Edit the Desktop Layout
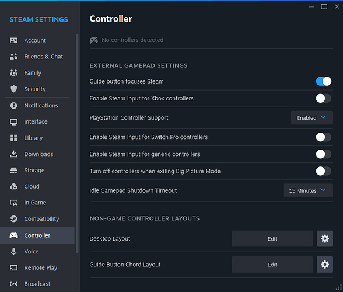 coord(272,238)
